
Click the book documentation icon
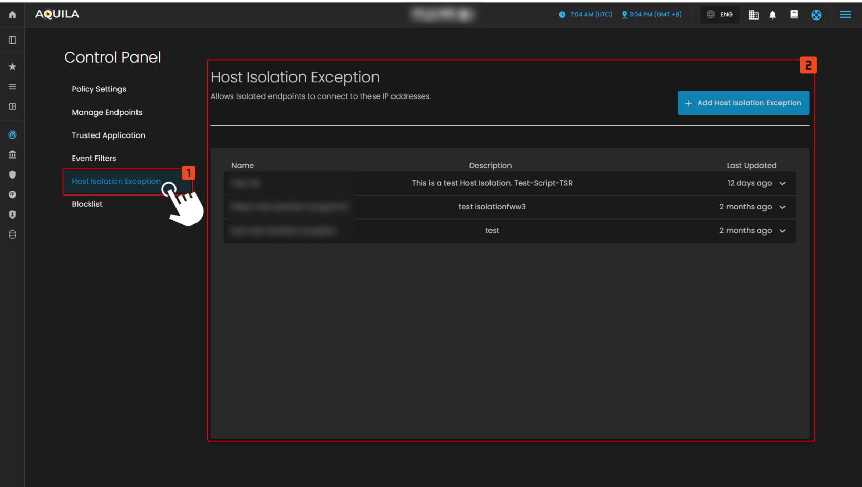tap(794, 15)
